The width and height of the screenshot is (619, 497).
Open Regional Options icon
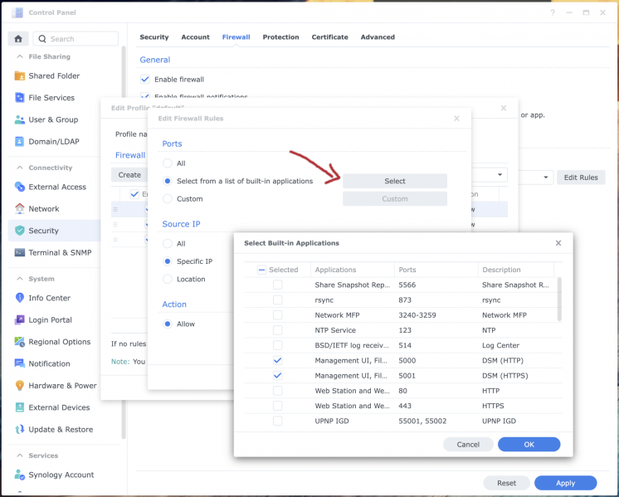coord(19,342)
